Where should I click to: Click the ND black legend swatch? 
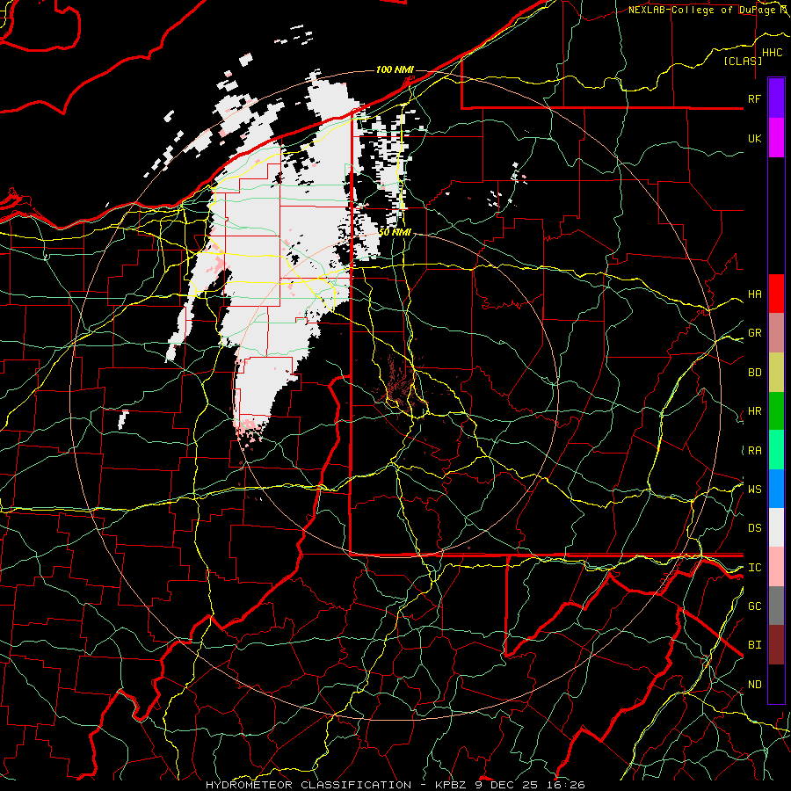(x=776, y=684)
